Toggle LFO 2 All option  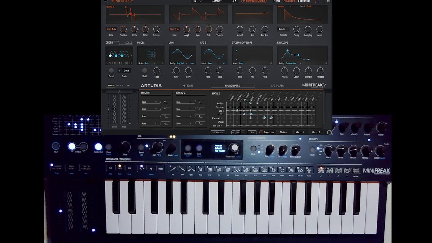pyautogui.click(x=223, y=63)
